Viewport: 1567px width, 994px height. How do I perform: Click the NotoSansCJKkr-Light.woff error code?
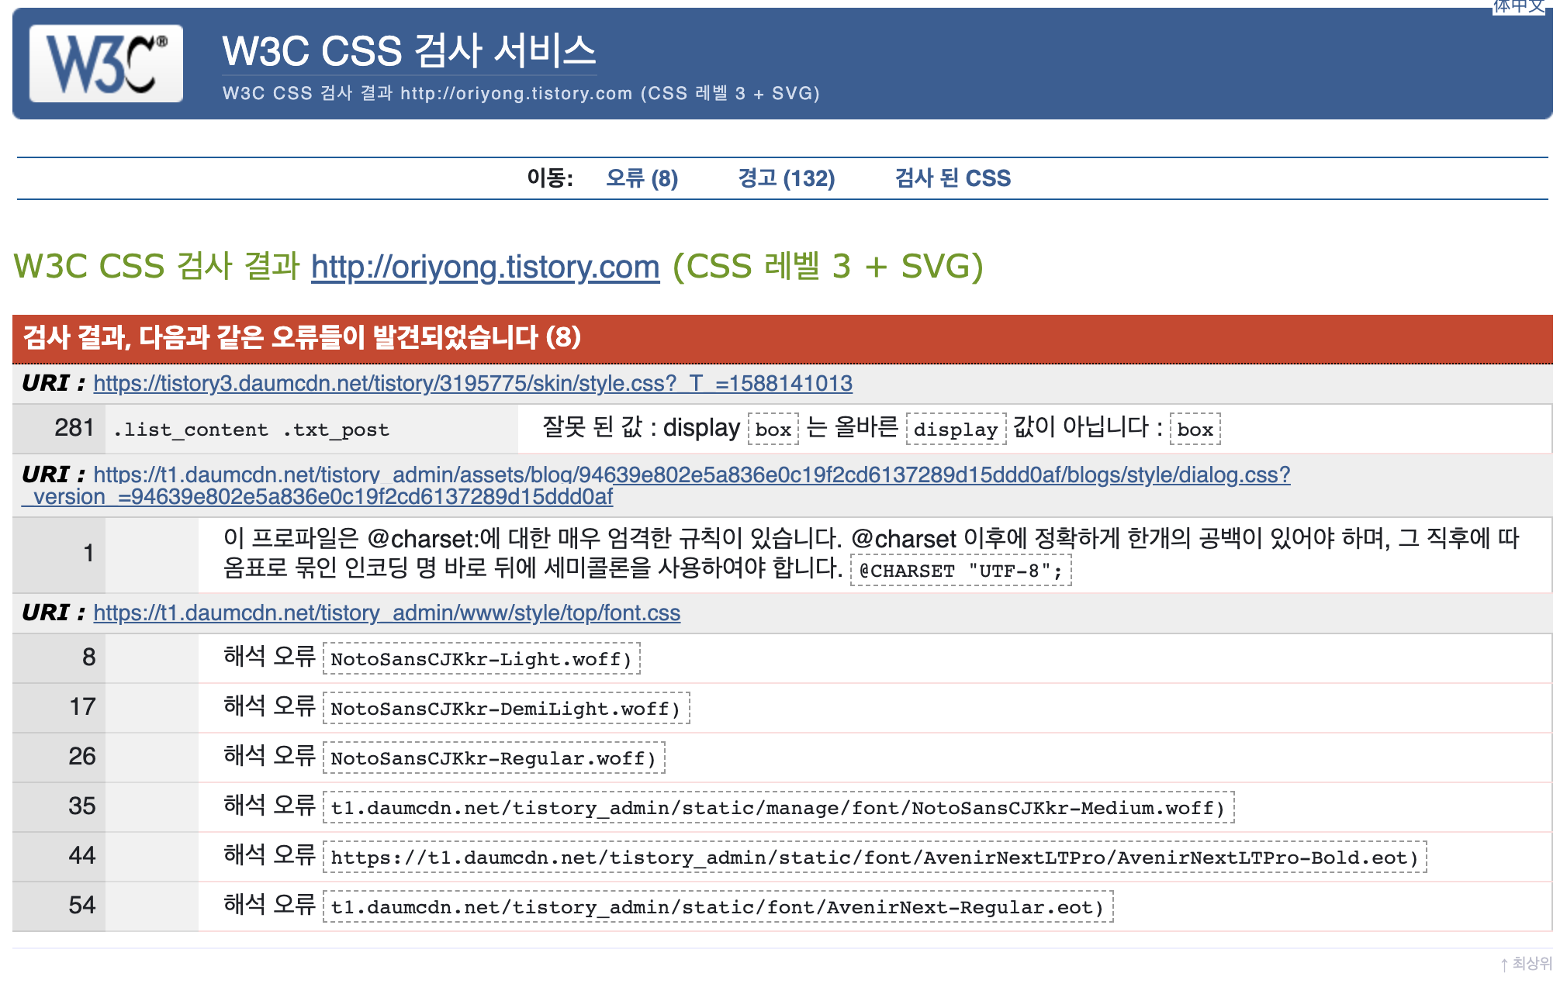pos(481,659)
